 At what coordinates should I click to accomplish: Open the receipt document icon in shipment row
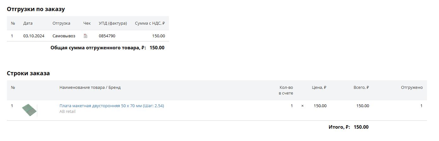pos(85,36)
